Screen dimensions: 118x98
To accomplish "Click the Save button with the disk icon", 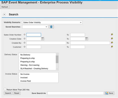I will 109,93.
